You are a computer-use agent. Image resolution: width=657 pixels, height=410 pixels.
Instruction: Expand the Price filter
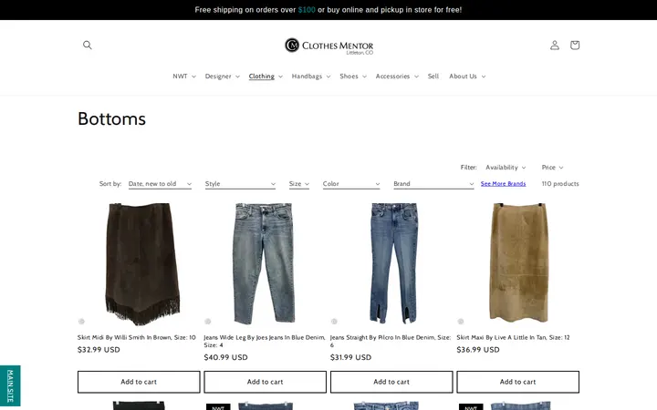pos(552,168)
